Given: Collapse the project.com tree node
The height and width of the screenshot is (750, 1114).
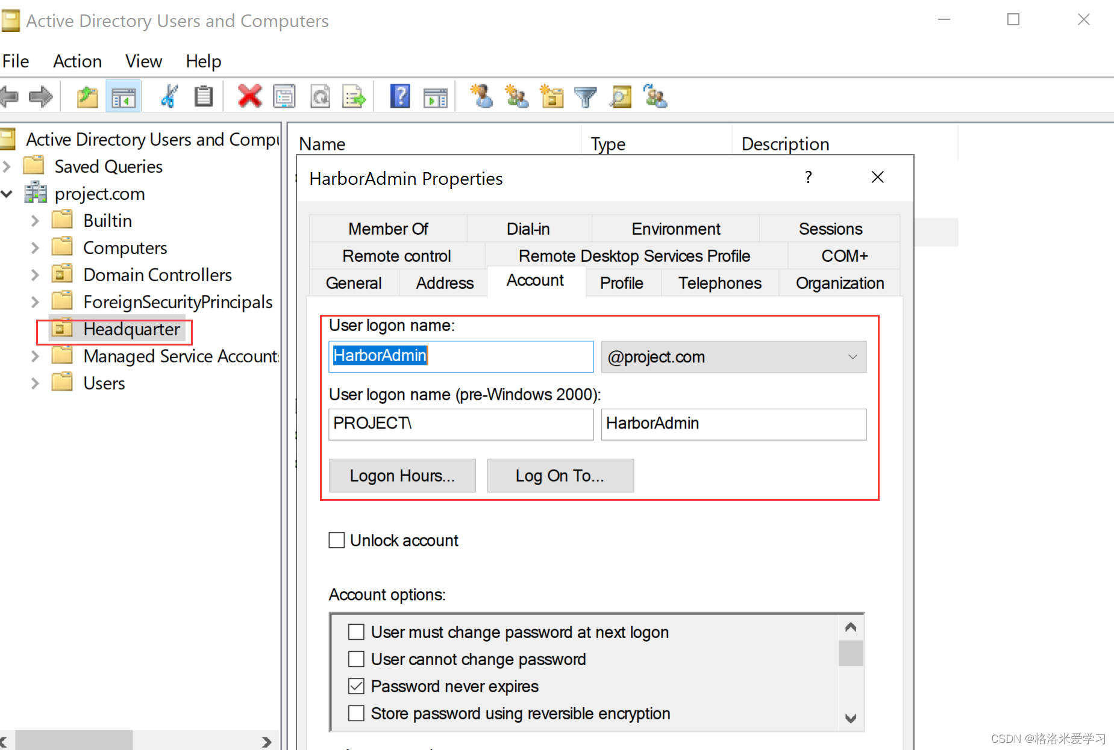Looking at the screenshot, I should pyautogui.click(x=7, y=193).
